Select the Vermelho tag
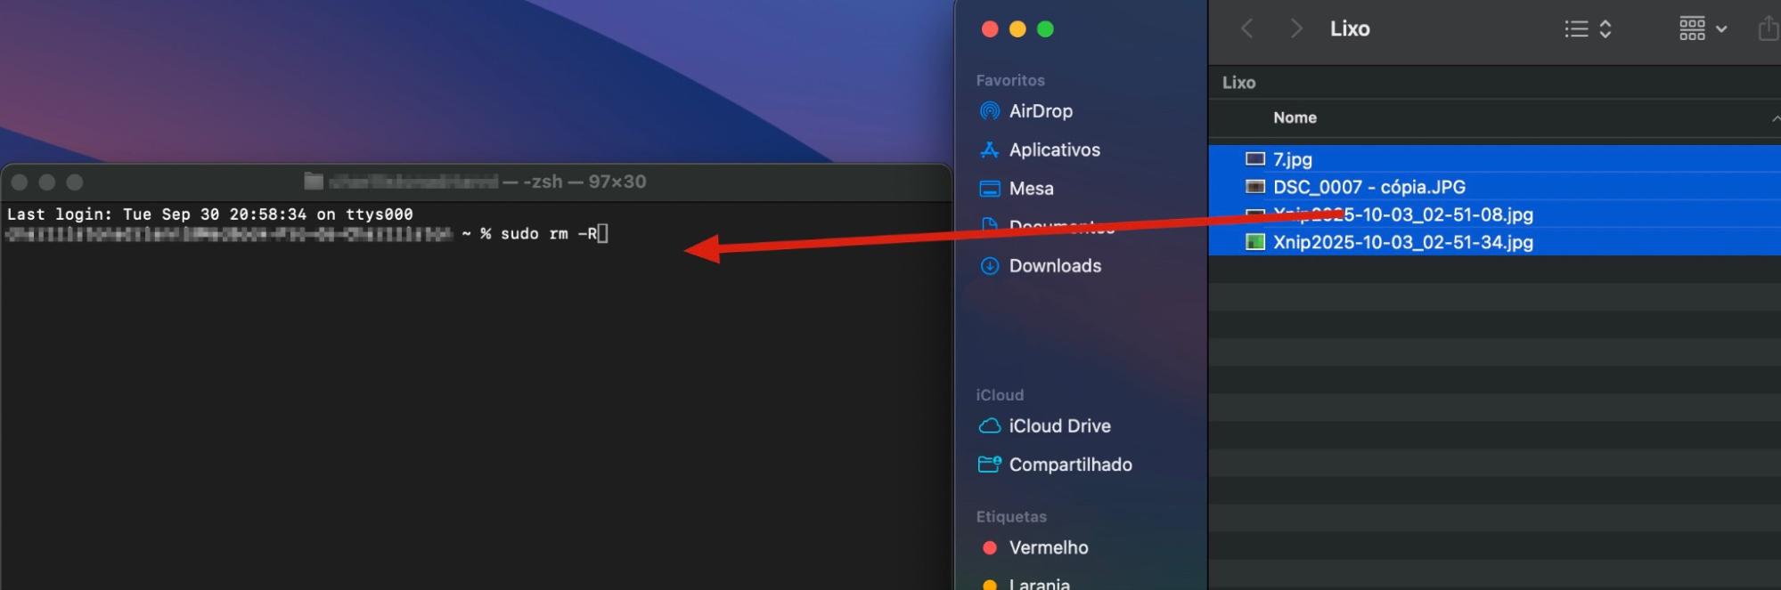 [x=1048, y=548]
